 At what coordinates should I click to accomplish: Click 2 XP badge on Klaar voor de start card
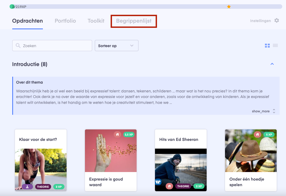pyautogui.click(x=59, y=187)
